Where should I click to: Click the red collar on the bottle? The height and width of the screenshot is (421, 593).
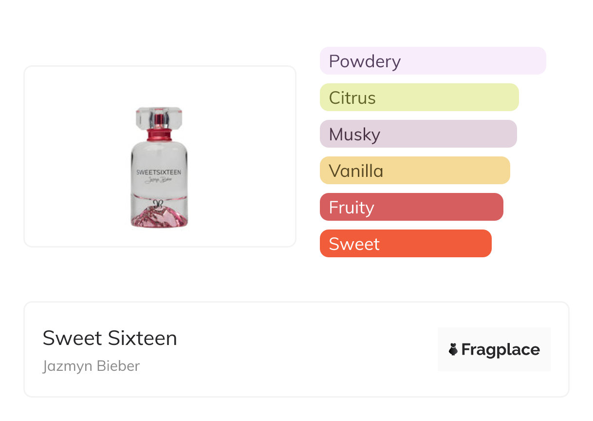click(159, 134)
